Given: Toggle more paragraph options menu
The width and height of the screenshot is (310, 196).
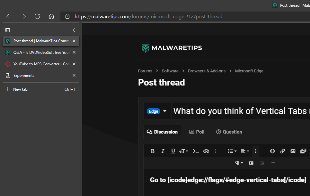Looking at the screenshot, I should [x=256, y=151].
